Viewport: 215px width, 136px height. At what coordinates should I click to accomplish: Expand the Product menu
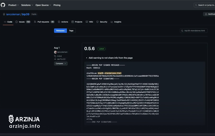[13, 5]
